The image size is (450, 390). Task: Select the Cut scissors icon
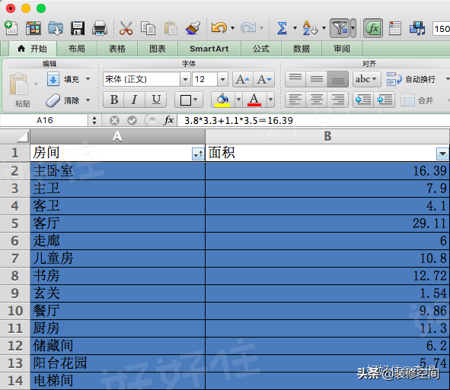tap(126, 28)
